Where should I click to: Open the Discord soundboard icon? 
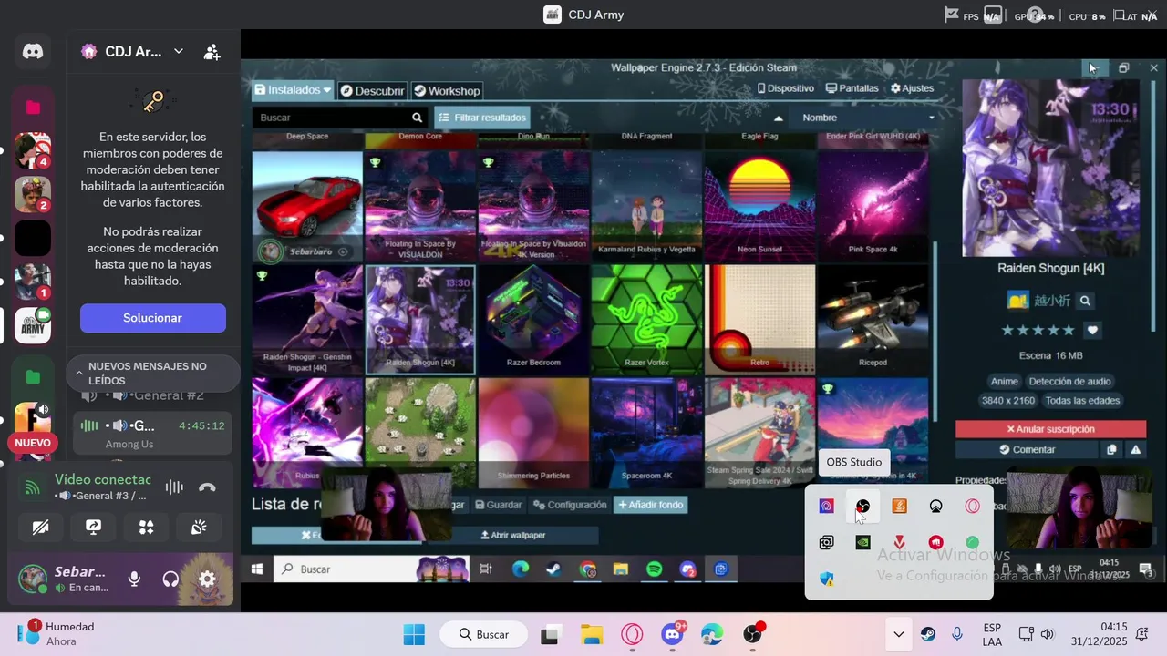pos(199,528)
